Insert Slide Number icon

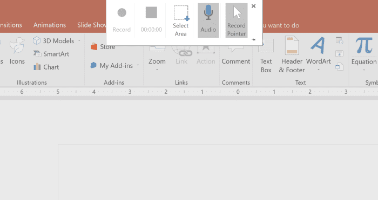[340, 53]
